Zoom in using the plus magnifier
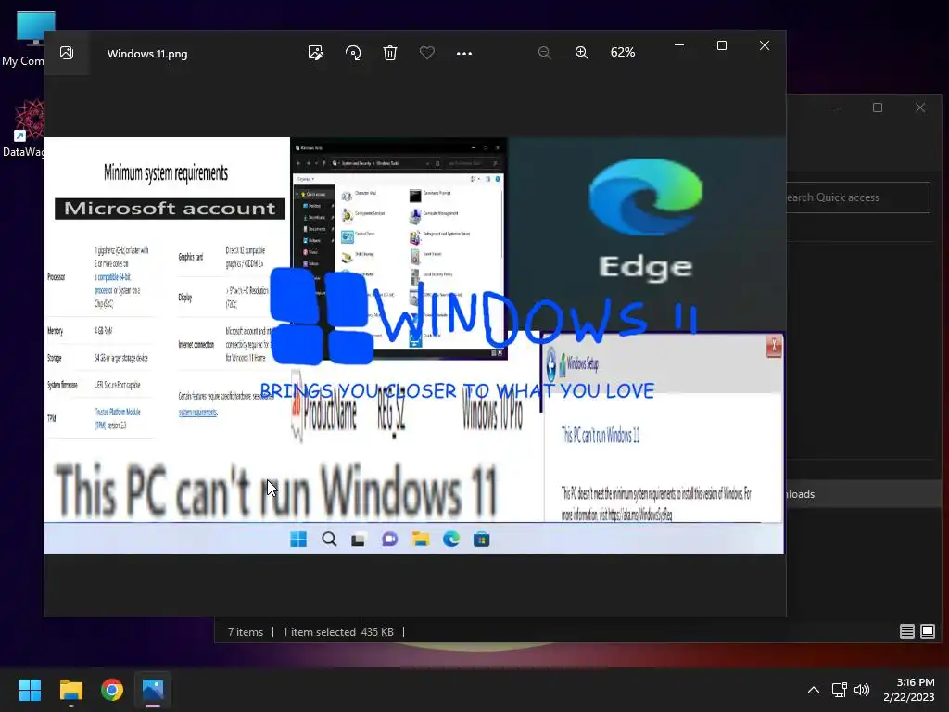 click(582, 53)
